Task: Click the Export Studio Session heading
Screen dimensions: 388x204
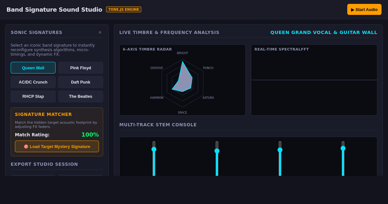Action: tap(44, 164)
